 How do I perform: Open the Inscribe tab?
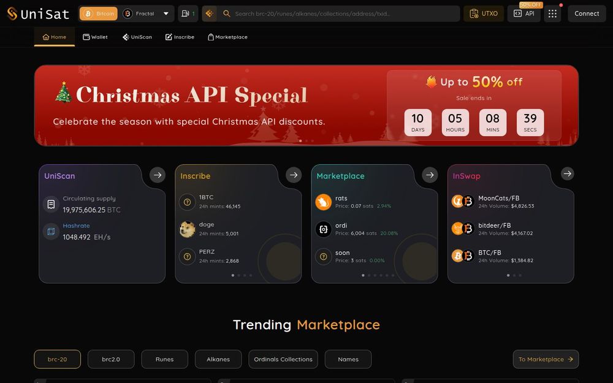click(x=180, y=37)
